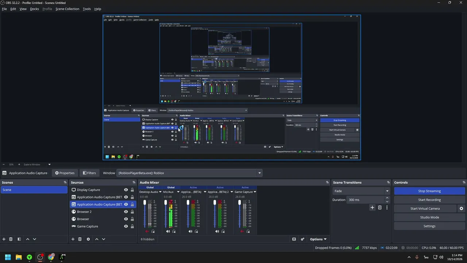
Task: Add a configurable transition with plus
Action: 372,207
